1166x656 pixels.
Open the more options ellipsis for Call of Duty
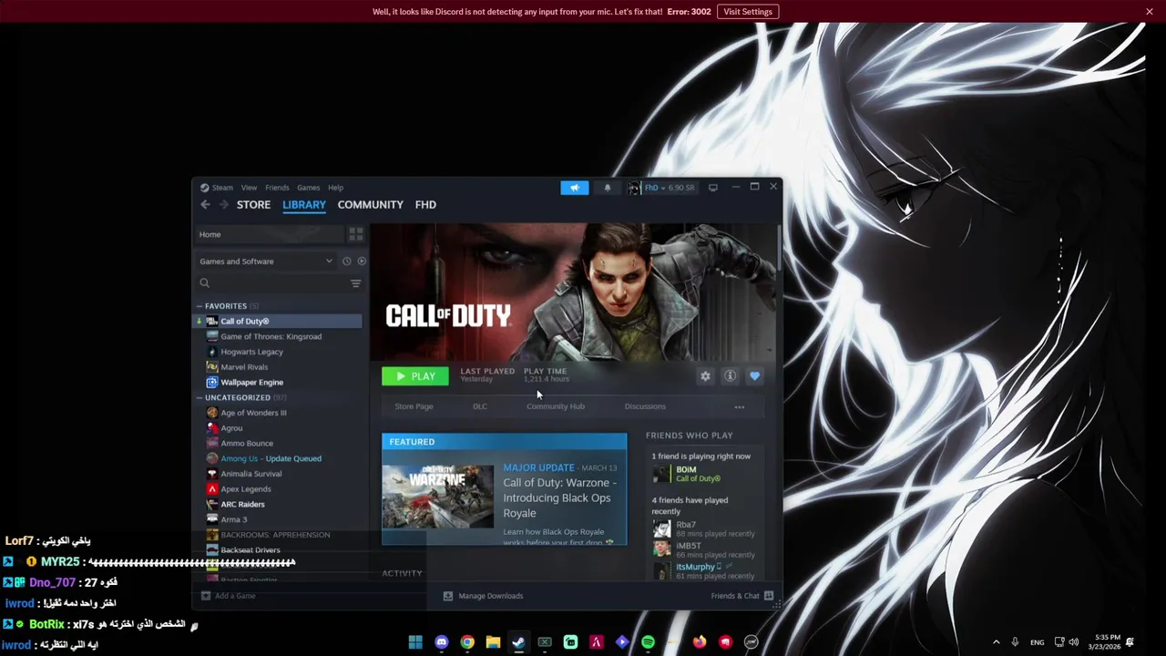coord(740,407)
